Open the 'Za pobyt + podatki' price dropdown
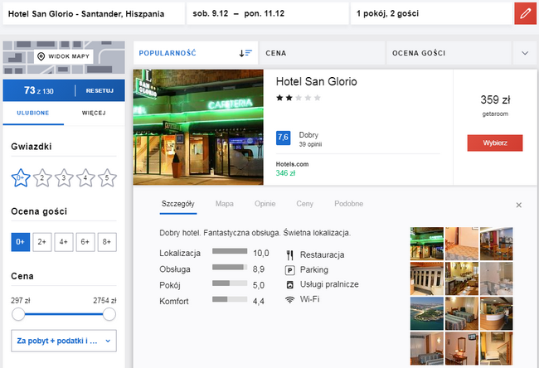The image size is (539, 368). 64,340
